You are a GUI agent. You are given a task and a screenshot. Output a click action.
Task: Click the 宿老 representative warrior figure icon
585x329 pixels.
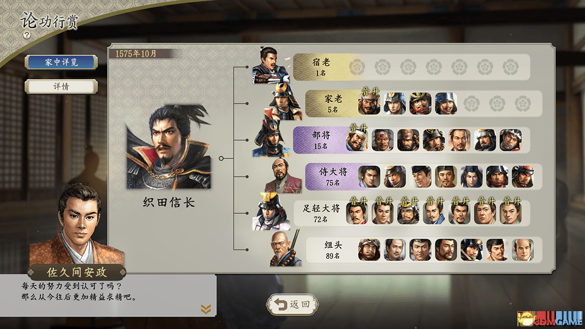pos(271,65)
